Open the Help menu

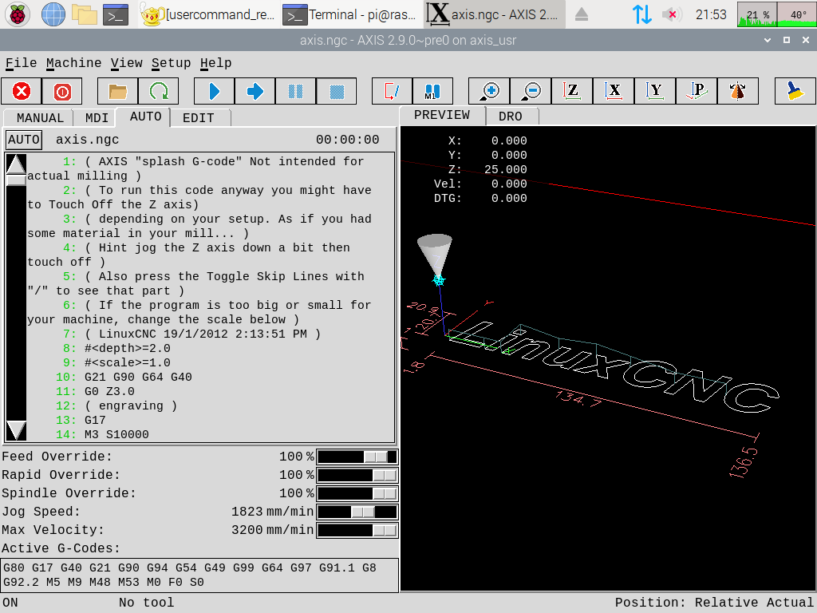click(x=215, y=63)
